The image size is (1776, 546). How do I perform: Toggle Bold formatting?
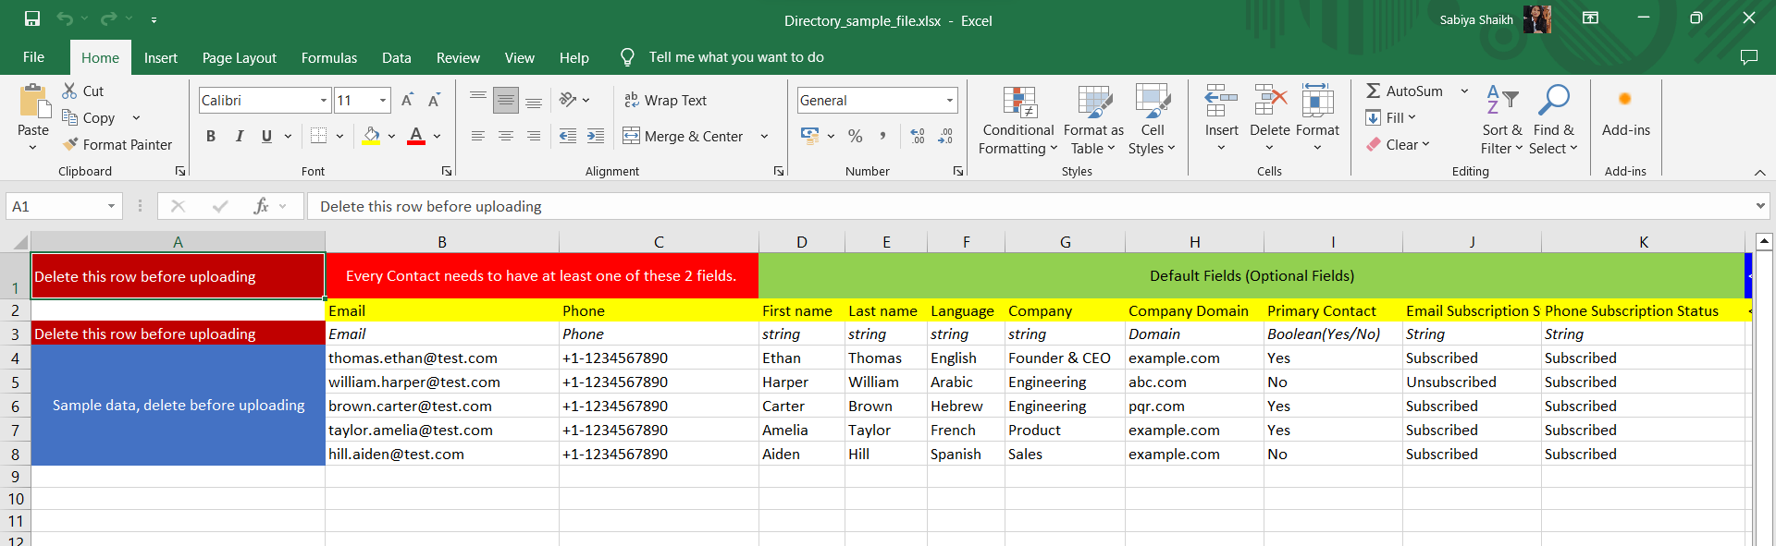[211, 136]
